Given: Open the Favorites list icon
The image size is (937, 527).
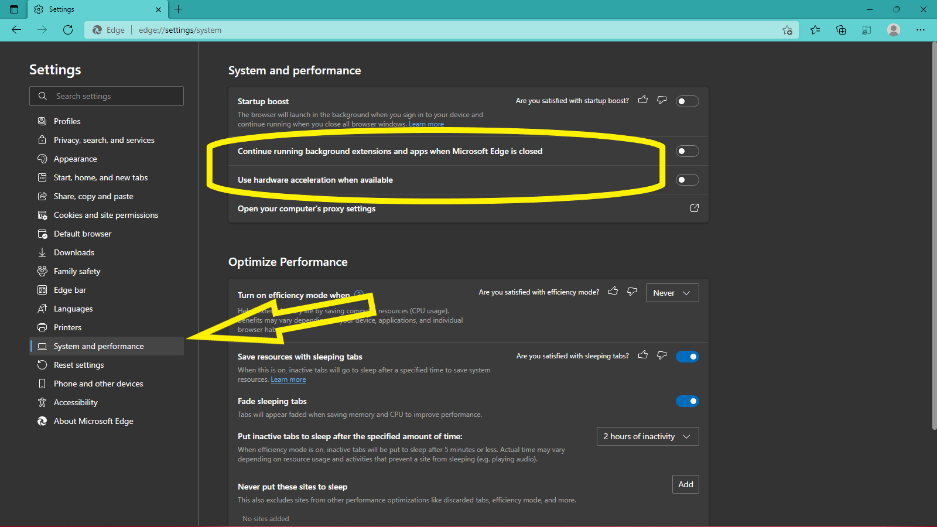Looking at the screenshot, I should click(x=815, y=30).
